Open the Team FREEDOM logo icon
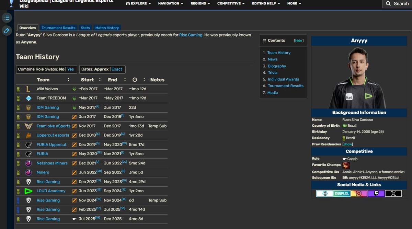The height and width of the screenshot is (229, 412). pos(28,98)
